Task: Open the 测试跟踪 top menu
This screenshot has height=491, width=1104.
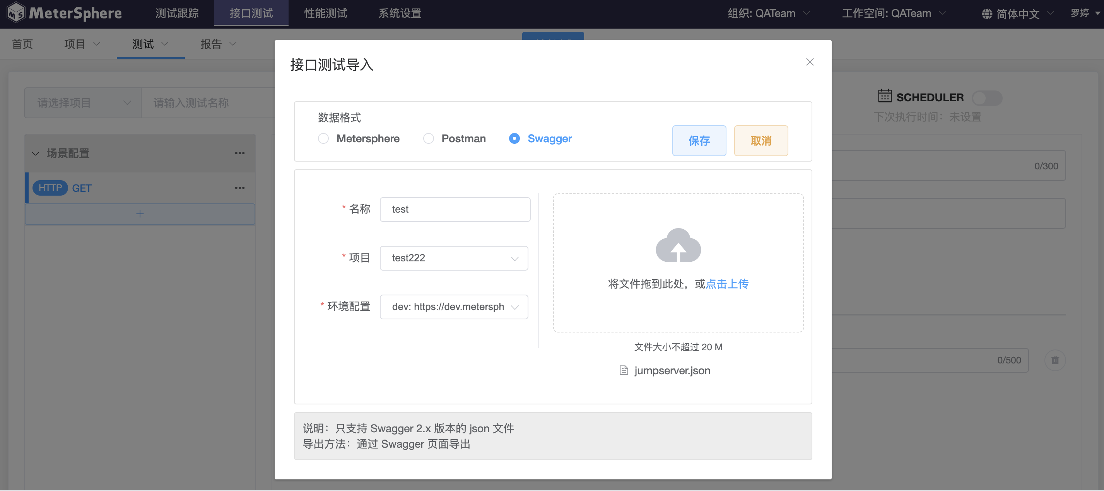Action: pyautogui.click(x=177, y=13)
